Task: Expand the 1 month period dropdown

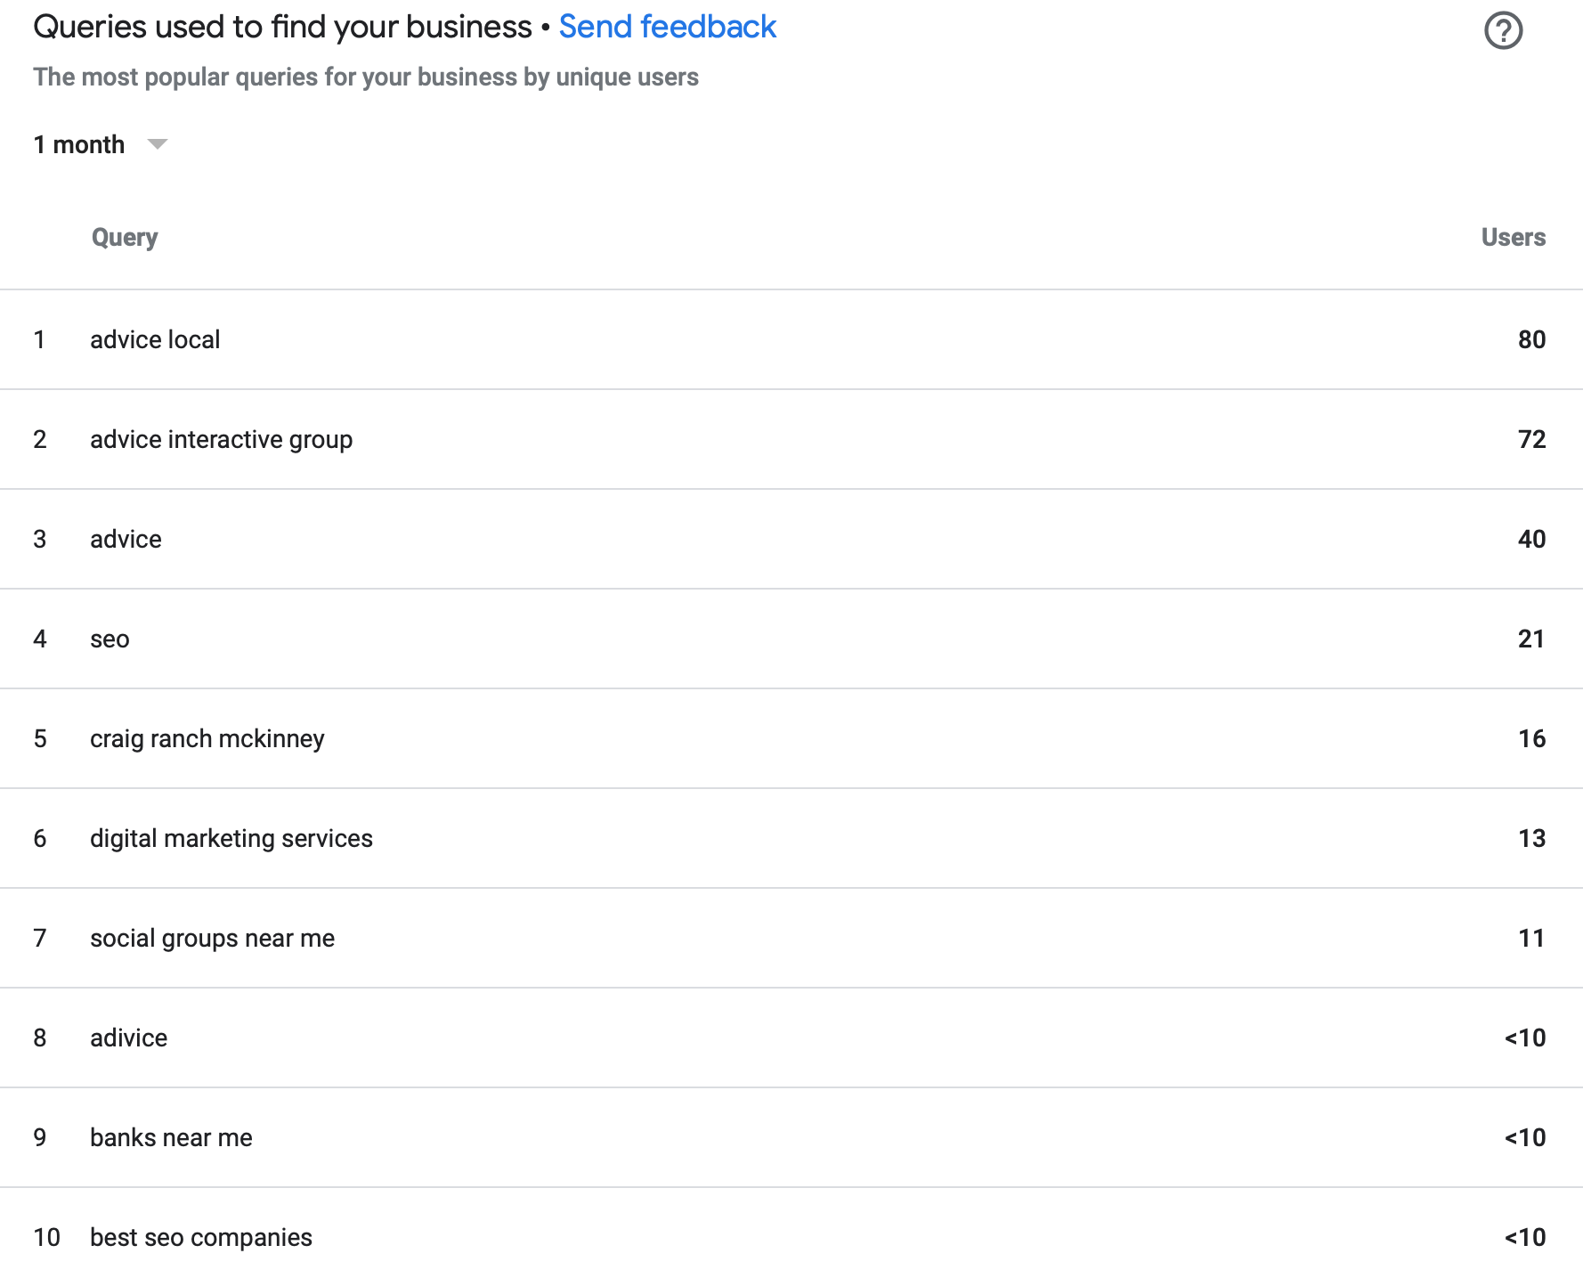Action: coord(158,144)
